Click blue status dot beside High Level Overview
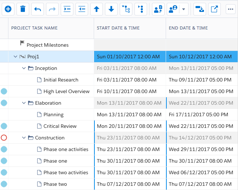Screen dimensions: 238x190 click(x=4, y=91)
